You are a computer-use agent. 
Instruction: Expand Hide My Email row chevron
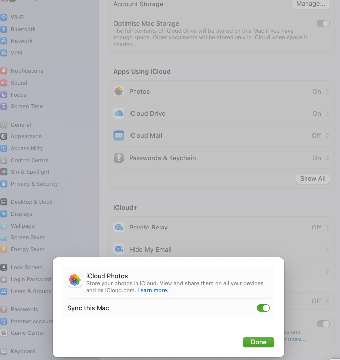tap(327, 249)
